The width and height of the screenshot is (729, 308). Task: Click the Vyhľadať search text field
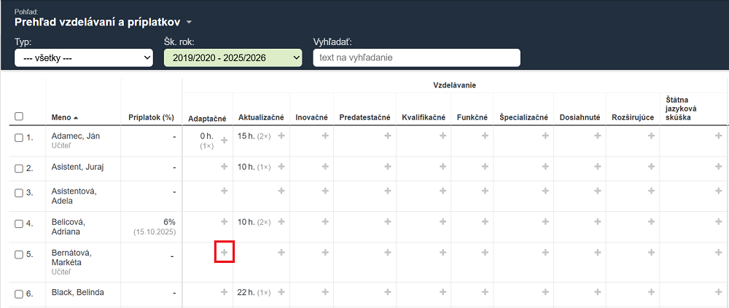pyautogui.click(x=416, y=58)
